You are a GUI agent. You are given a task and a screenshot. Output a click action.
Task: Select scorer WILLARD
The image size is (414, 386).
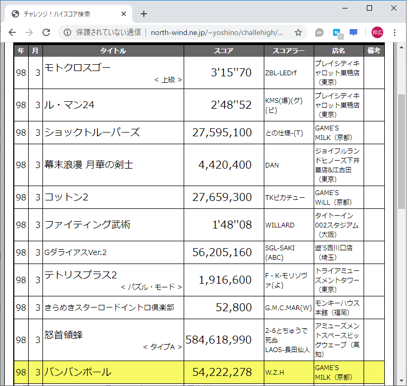point(280,225)
